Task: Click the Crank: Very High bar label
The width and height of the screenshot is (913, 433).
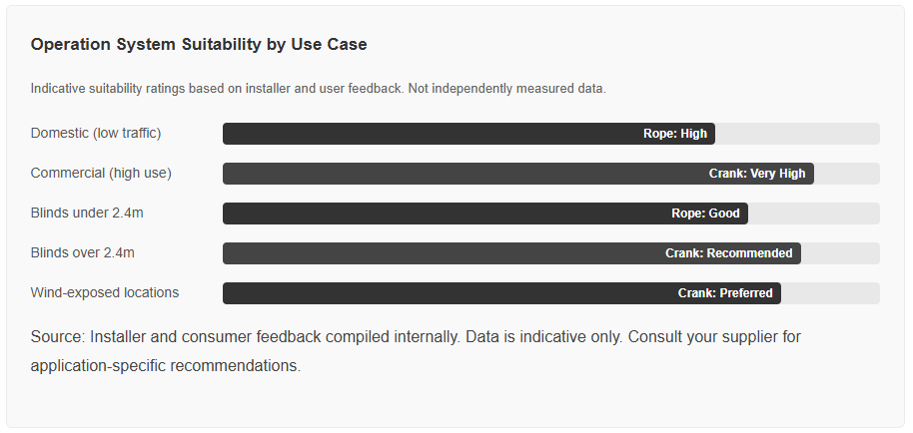Action: click(757, 174)
